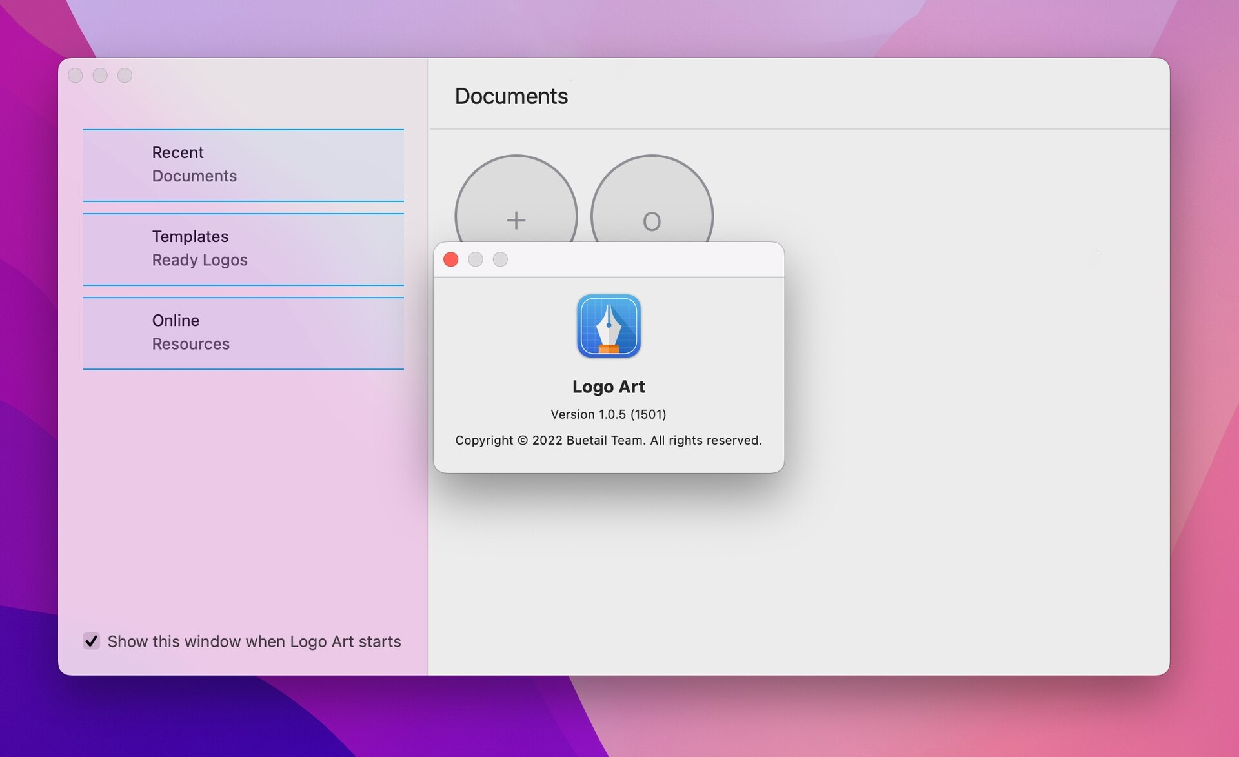Click the about dialog's gray minimize button

click(x=476, y=259)
